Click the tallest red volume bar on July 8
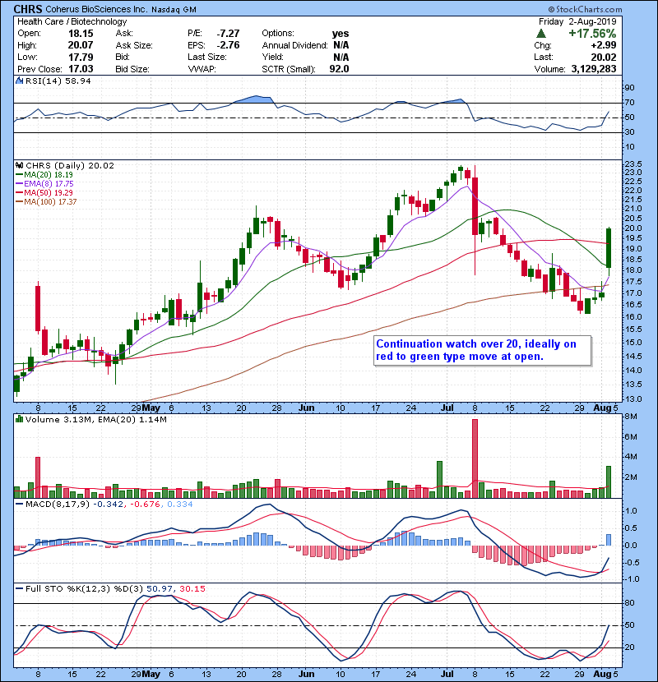The height and width of the screenshot is (682, 658). (475, 459)
